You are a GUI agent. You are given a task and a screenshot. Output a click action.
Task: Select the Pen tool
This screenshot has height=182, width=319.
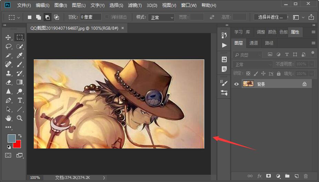click(8, 100)
